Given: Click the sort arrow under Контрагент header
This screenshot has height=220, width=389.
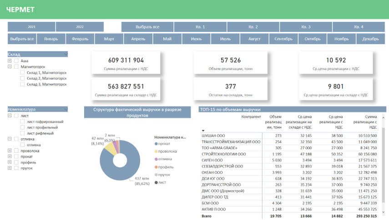Looking at the screenshot, I should coord(203,131).
